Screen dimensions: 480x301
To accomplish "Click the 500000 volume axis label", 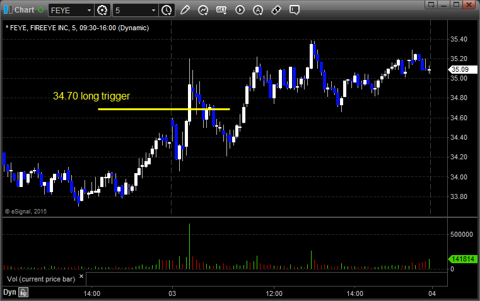I will (x=461, y=234).
